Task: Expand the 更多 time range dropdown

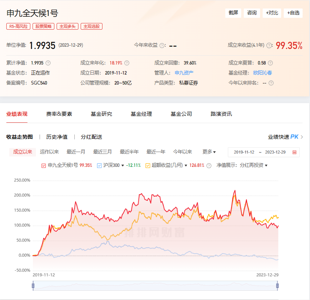Action: pyautogui.click(x=209, y=152)
